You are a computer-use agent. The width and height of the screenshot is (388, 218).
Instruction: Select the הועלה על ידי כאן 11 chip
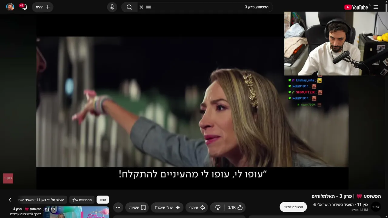(x=42, y=200)
